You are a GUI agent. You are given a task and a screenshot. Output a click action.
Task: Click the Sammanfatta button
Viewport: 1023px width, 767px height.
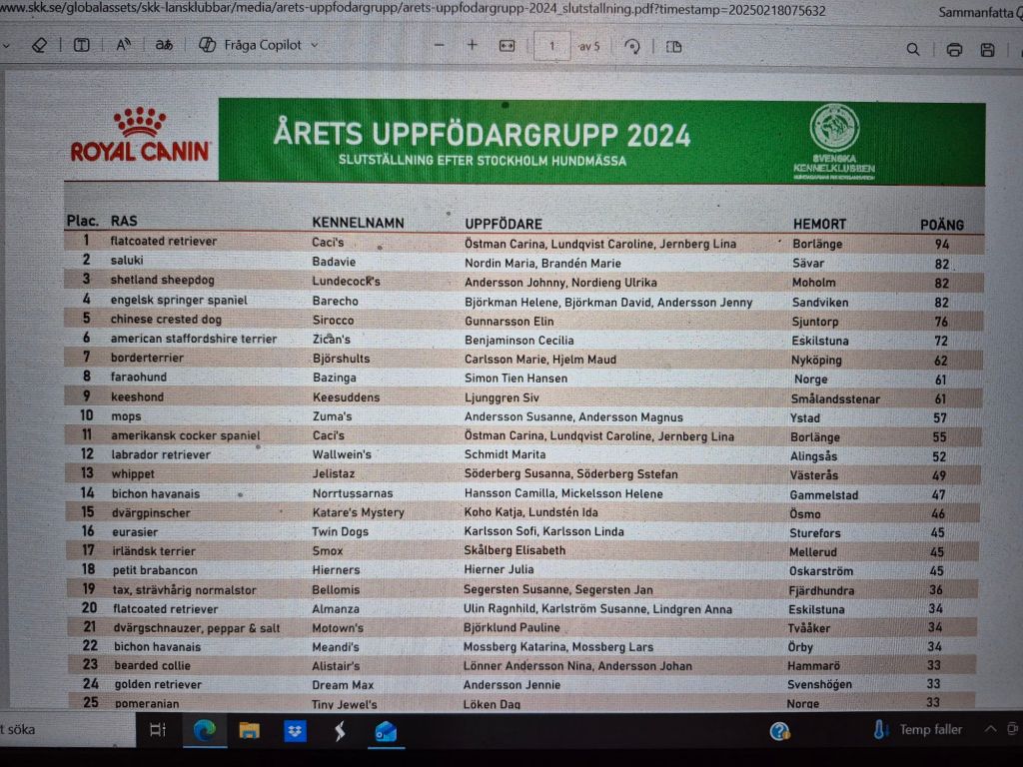pos(979,12)
